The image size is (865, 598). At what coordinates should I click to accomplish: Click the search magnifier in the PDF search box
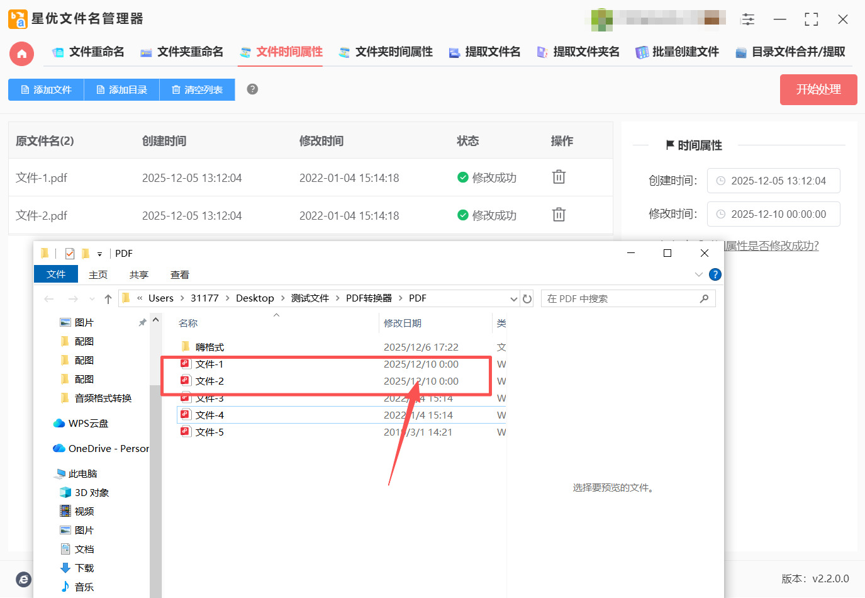(x=705, y=298)
